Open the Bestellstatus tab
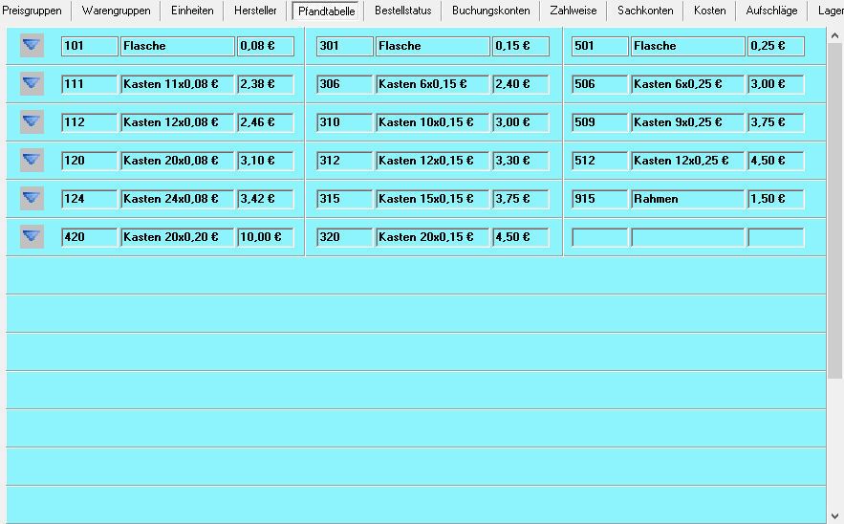Viewport: 844px width, 524px height. click(403, 11)
